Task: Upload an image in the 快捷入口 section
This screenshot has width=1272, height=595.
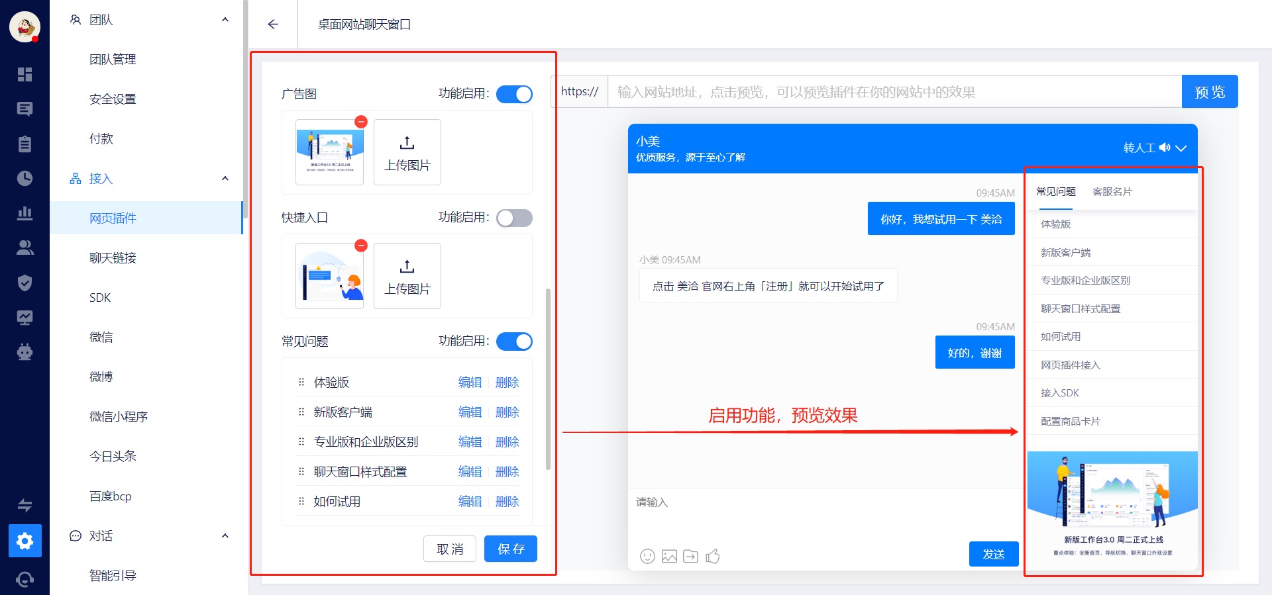Action: [x=407, y=276]
